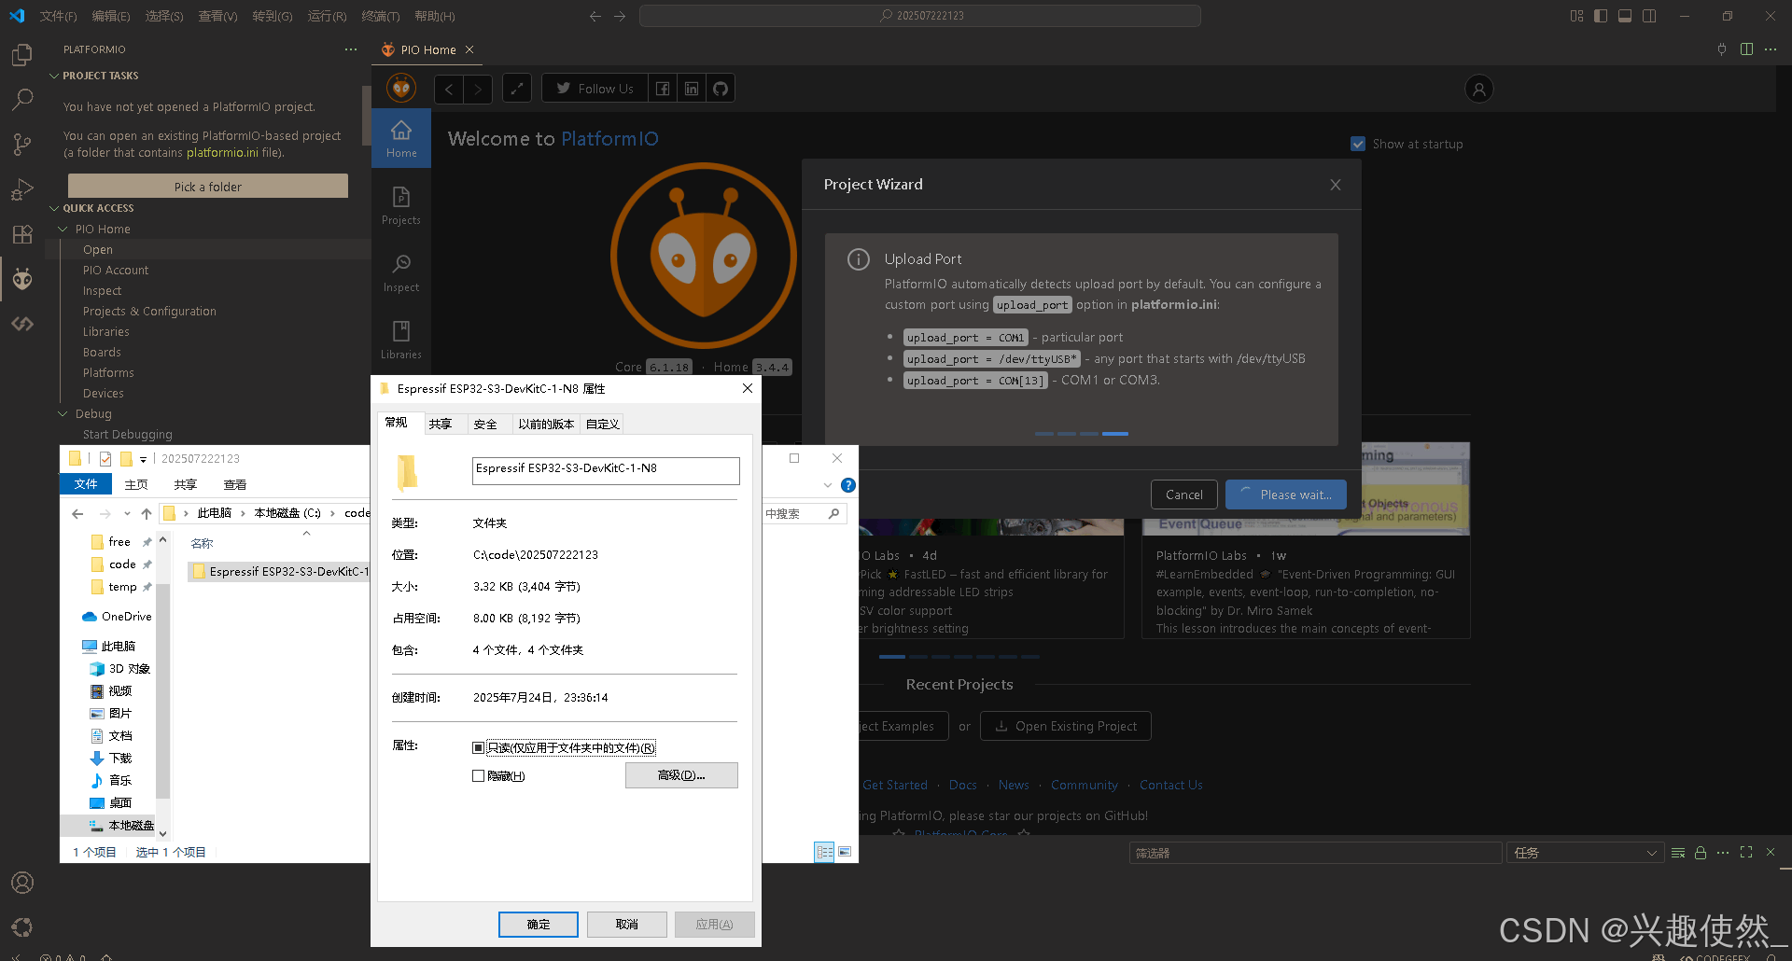Open the task type dropdown in the panel
Viewport: 1792px width, 961px height.
1585,853
